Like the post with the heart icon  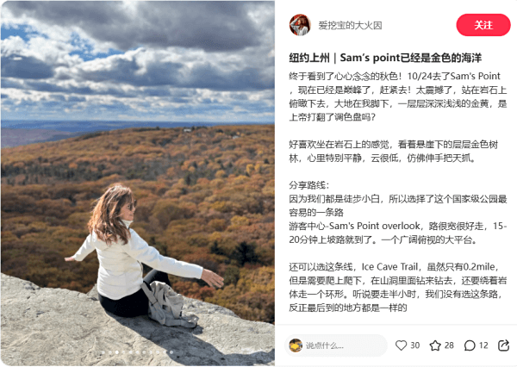pos(401,345)
